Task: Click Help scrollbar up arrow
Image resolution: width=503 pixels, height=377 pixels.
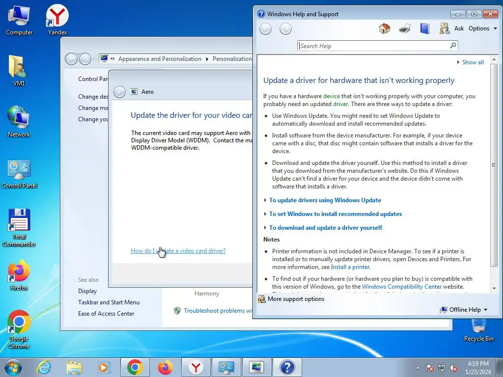Action: pyautogui.click(x=494, y=59)
